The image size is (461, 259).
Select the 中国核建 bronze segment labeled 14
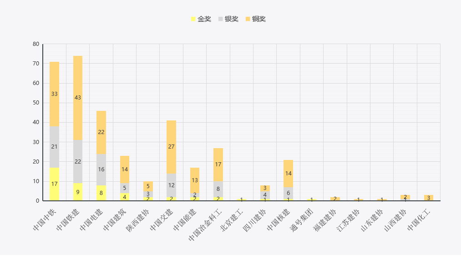pyautogui.click(x=288, y=173)
